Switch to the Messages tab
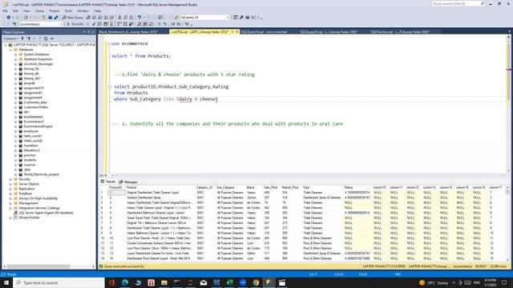 pyautogui.click(x=128, y=182)
